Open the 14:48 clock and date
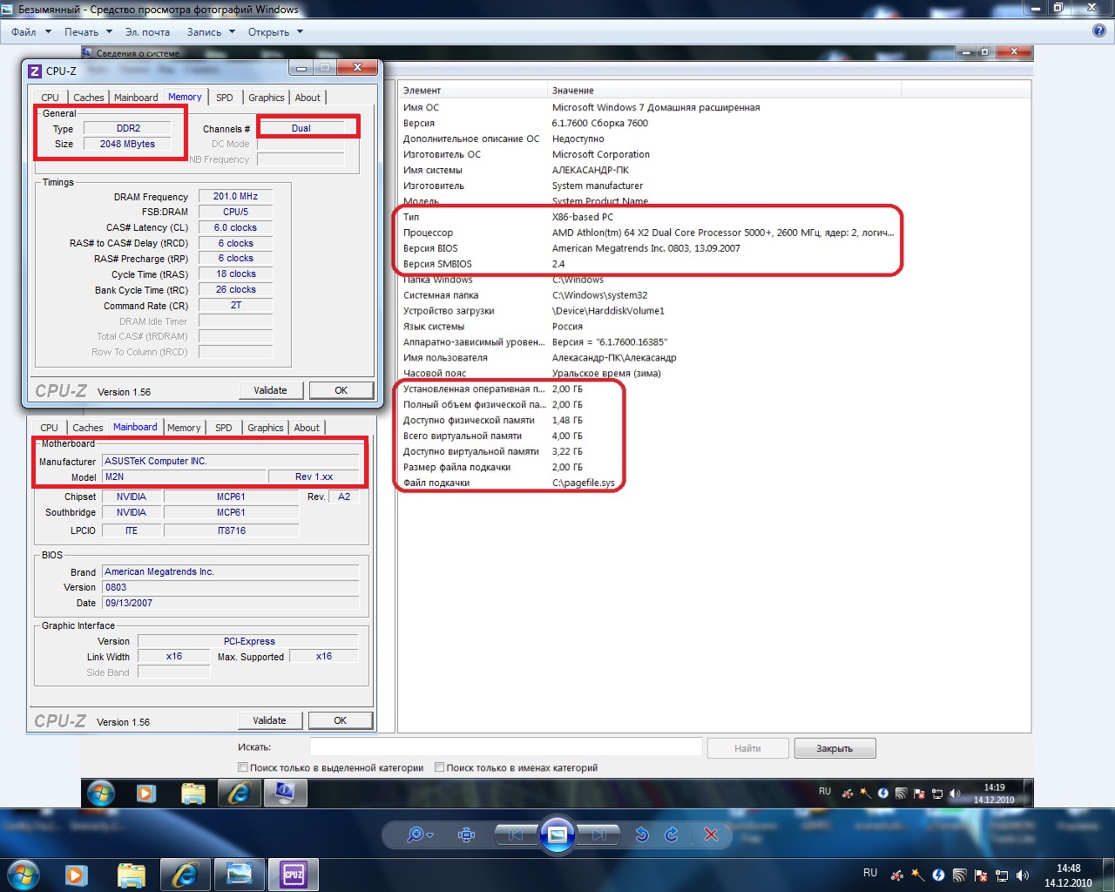Viewport: 1115px width, 892px height. pos(1068,875)
